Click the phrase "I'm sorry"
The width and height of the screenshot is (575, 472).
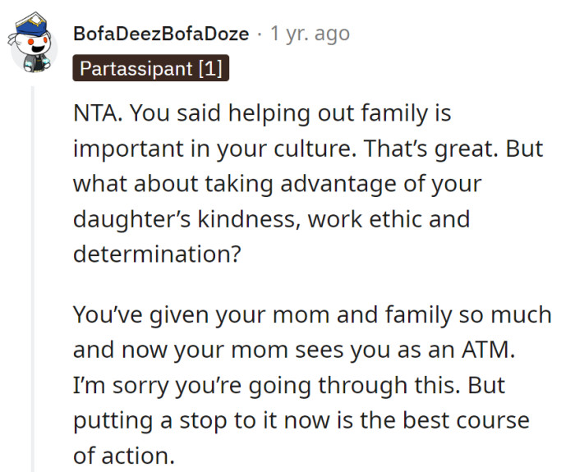121,385
